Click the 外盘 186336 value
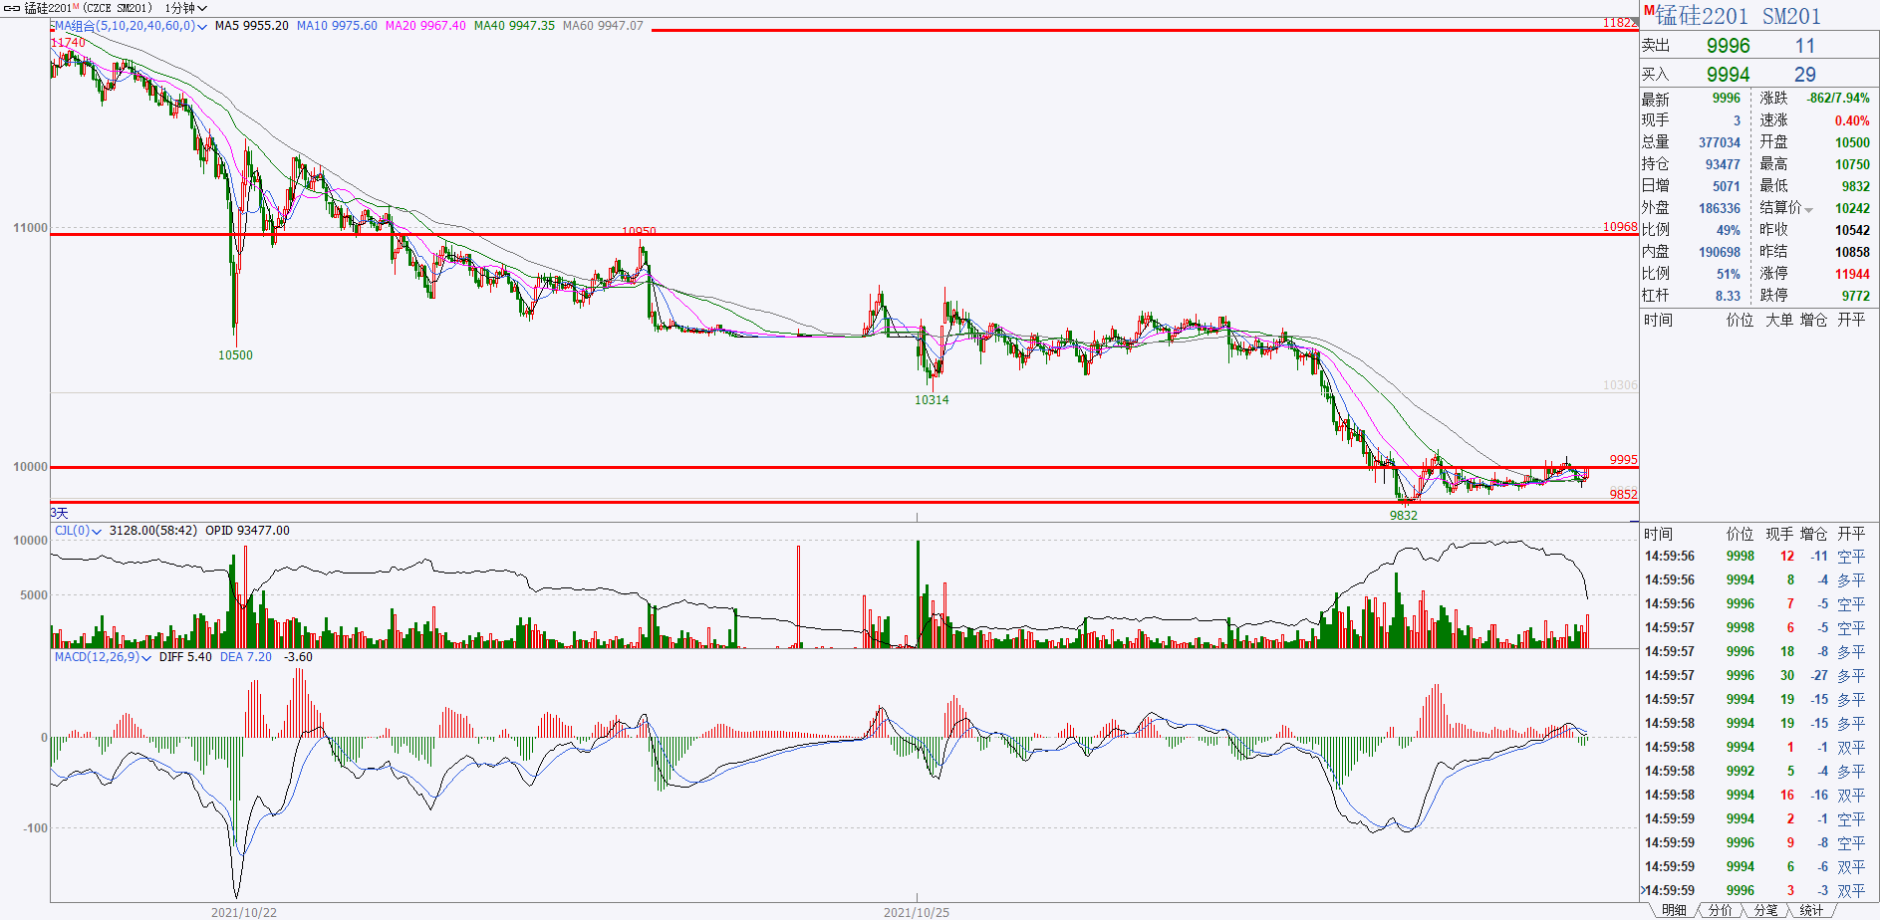1880x920 pixels. click(1720, 208)
